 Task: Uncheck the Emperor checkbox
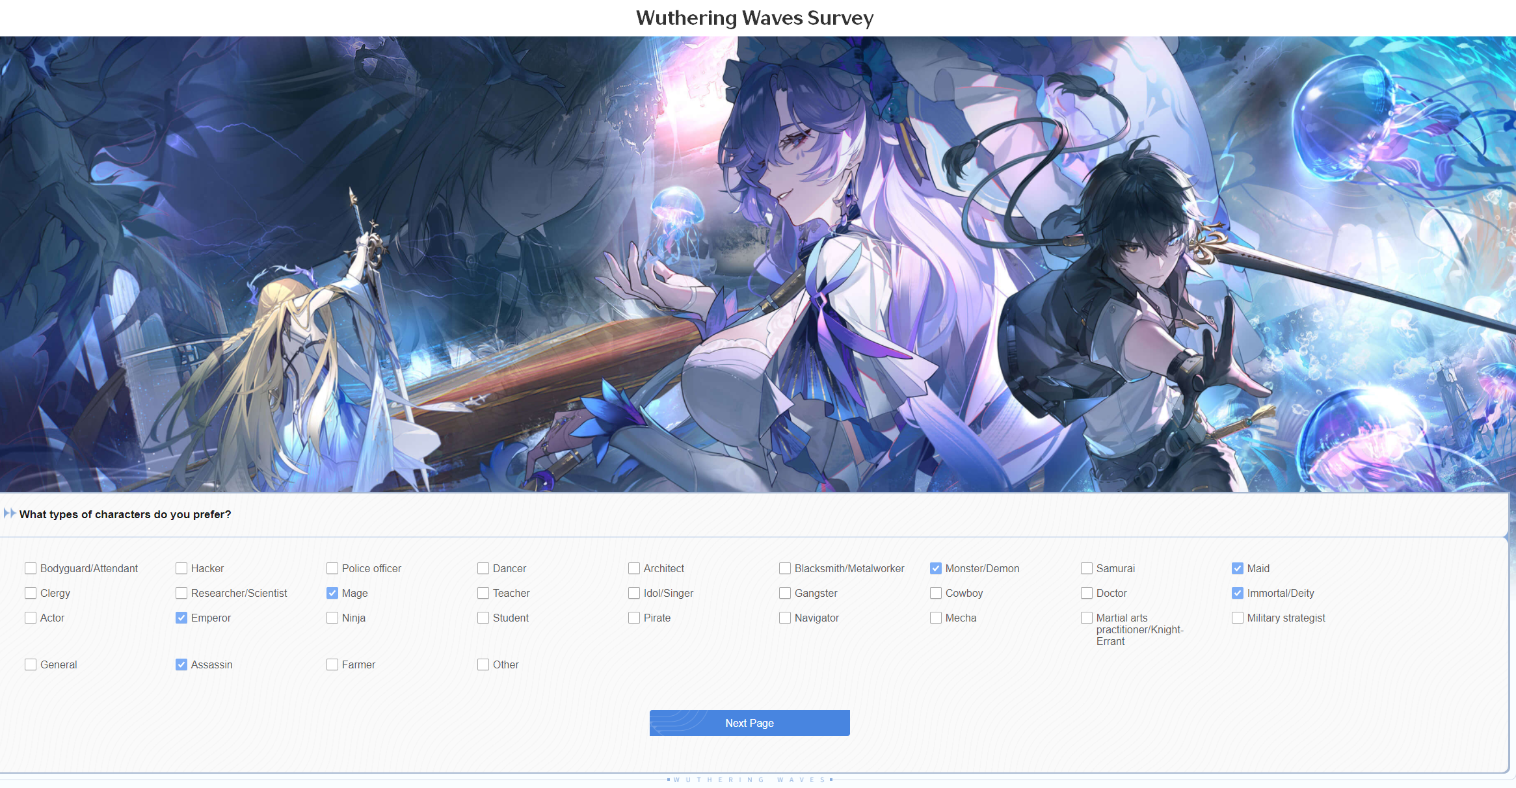point(181,618)
